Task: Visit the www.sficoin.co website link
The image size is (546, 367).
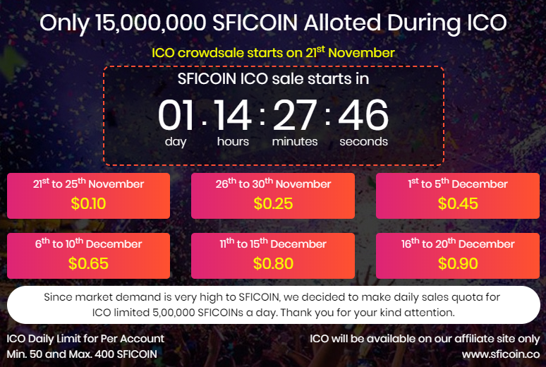Action: [501, 353]
